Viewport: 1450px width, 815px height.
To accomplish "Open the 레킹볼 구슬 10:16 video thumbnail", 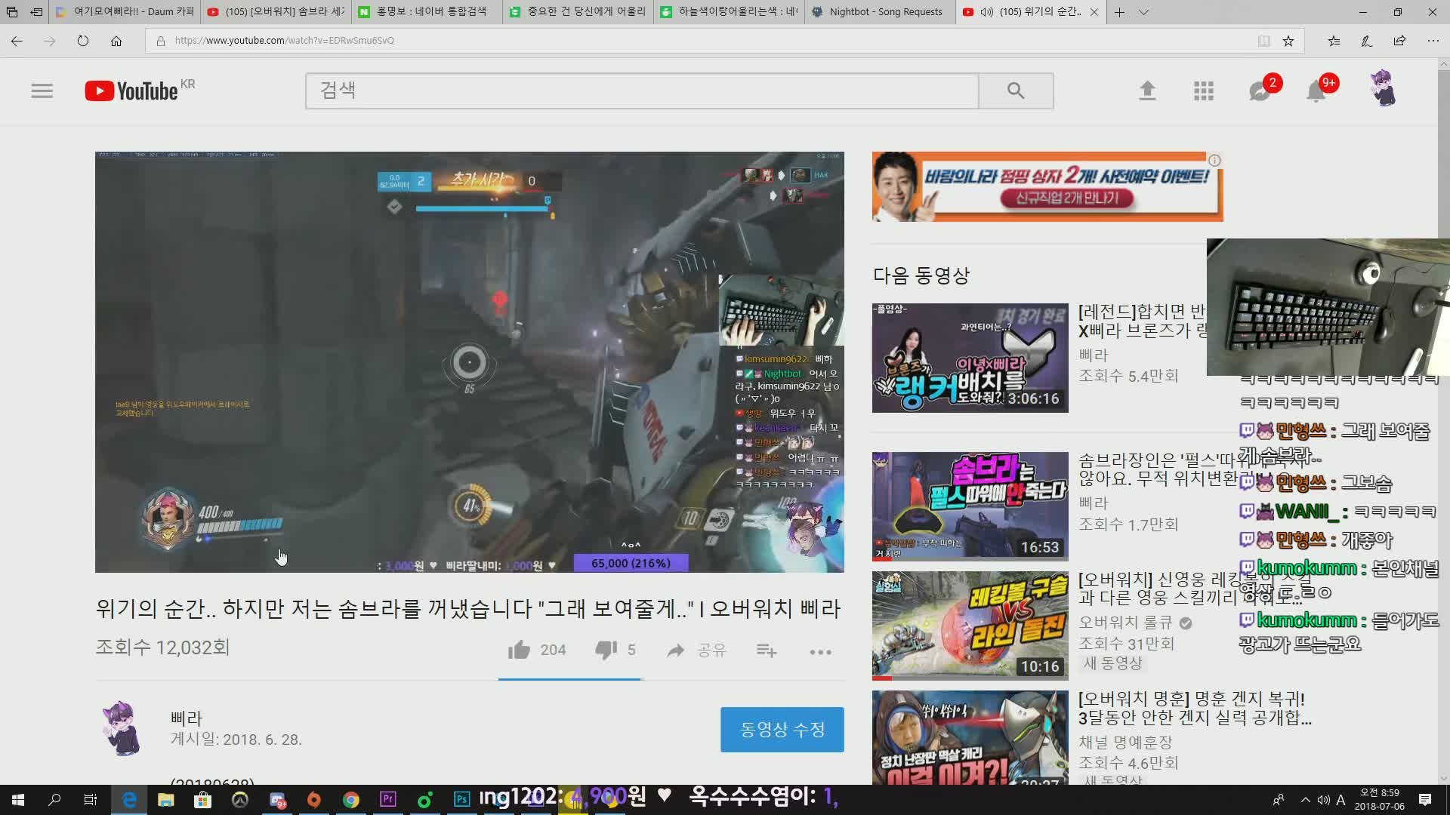I will pos(970,626).
